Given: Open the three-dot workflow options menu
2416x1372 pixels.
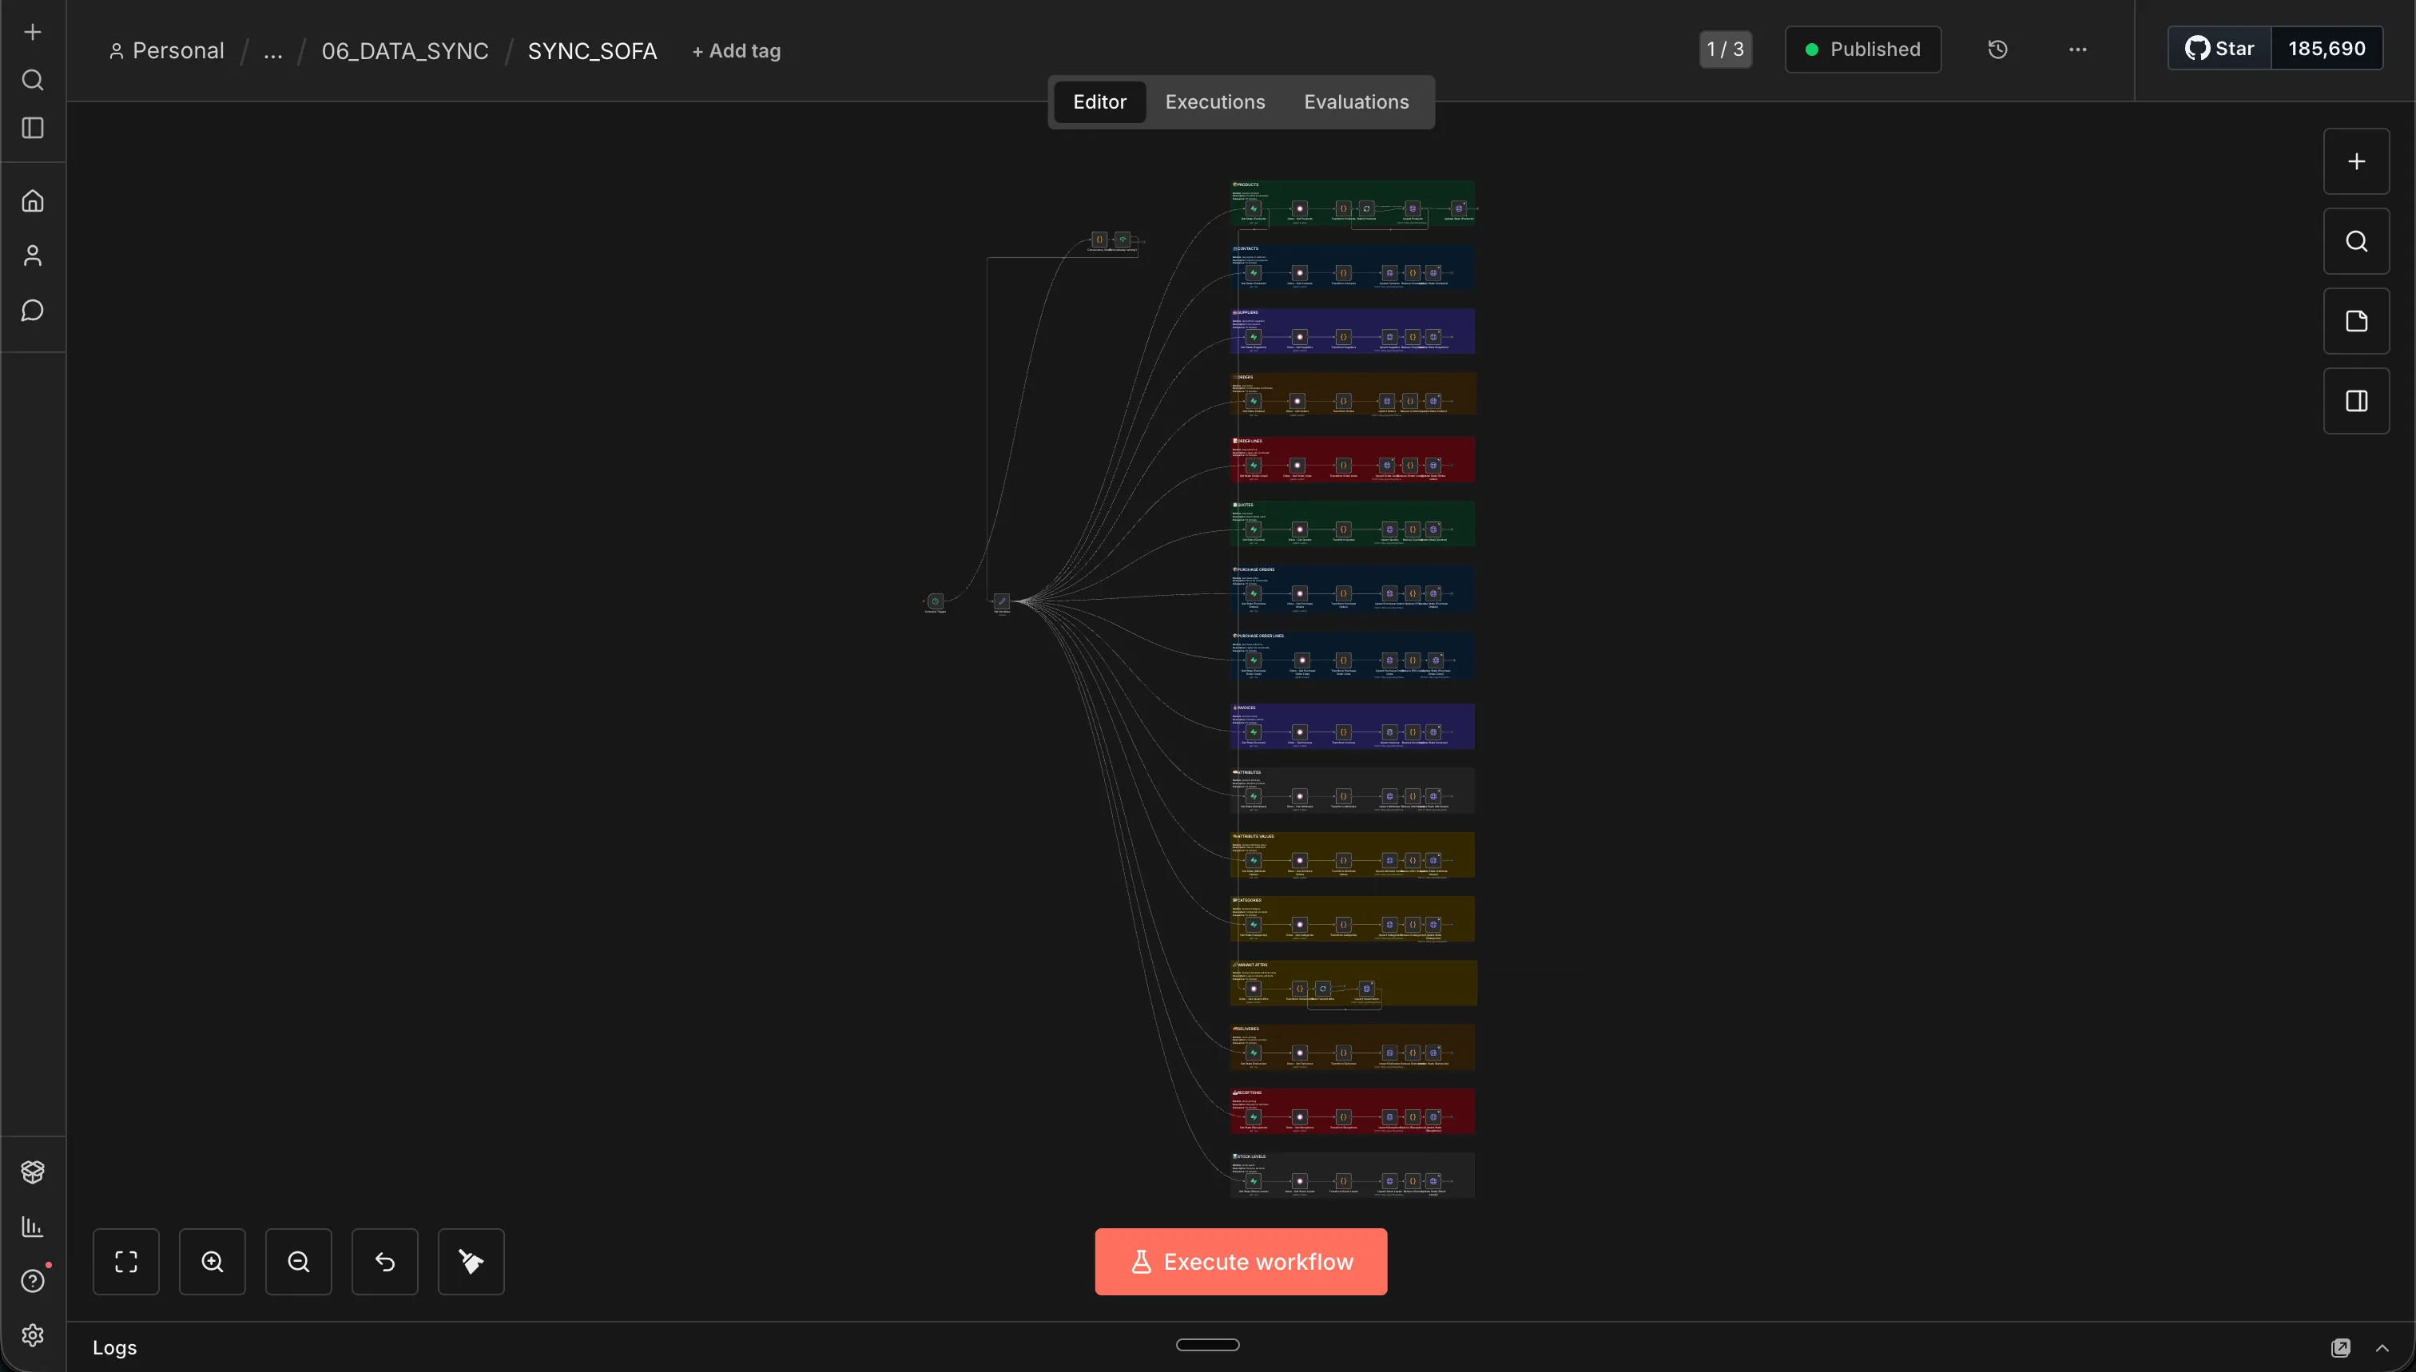Looking at the screenshot, I should click(2077, 49).
